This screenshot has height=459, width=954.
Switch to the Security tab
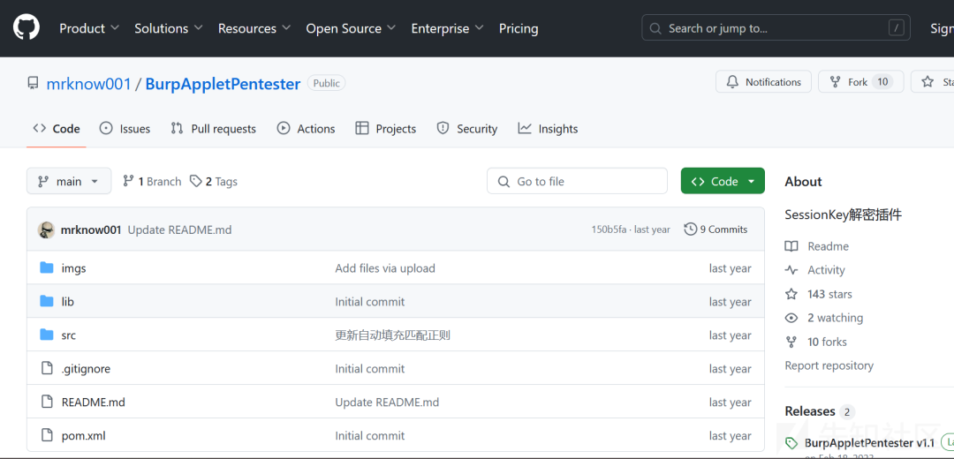(467, 129)
